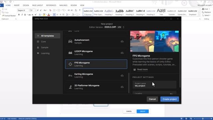
Task: Open Read more link for FPS Microgame
Action: coord(142,69)
